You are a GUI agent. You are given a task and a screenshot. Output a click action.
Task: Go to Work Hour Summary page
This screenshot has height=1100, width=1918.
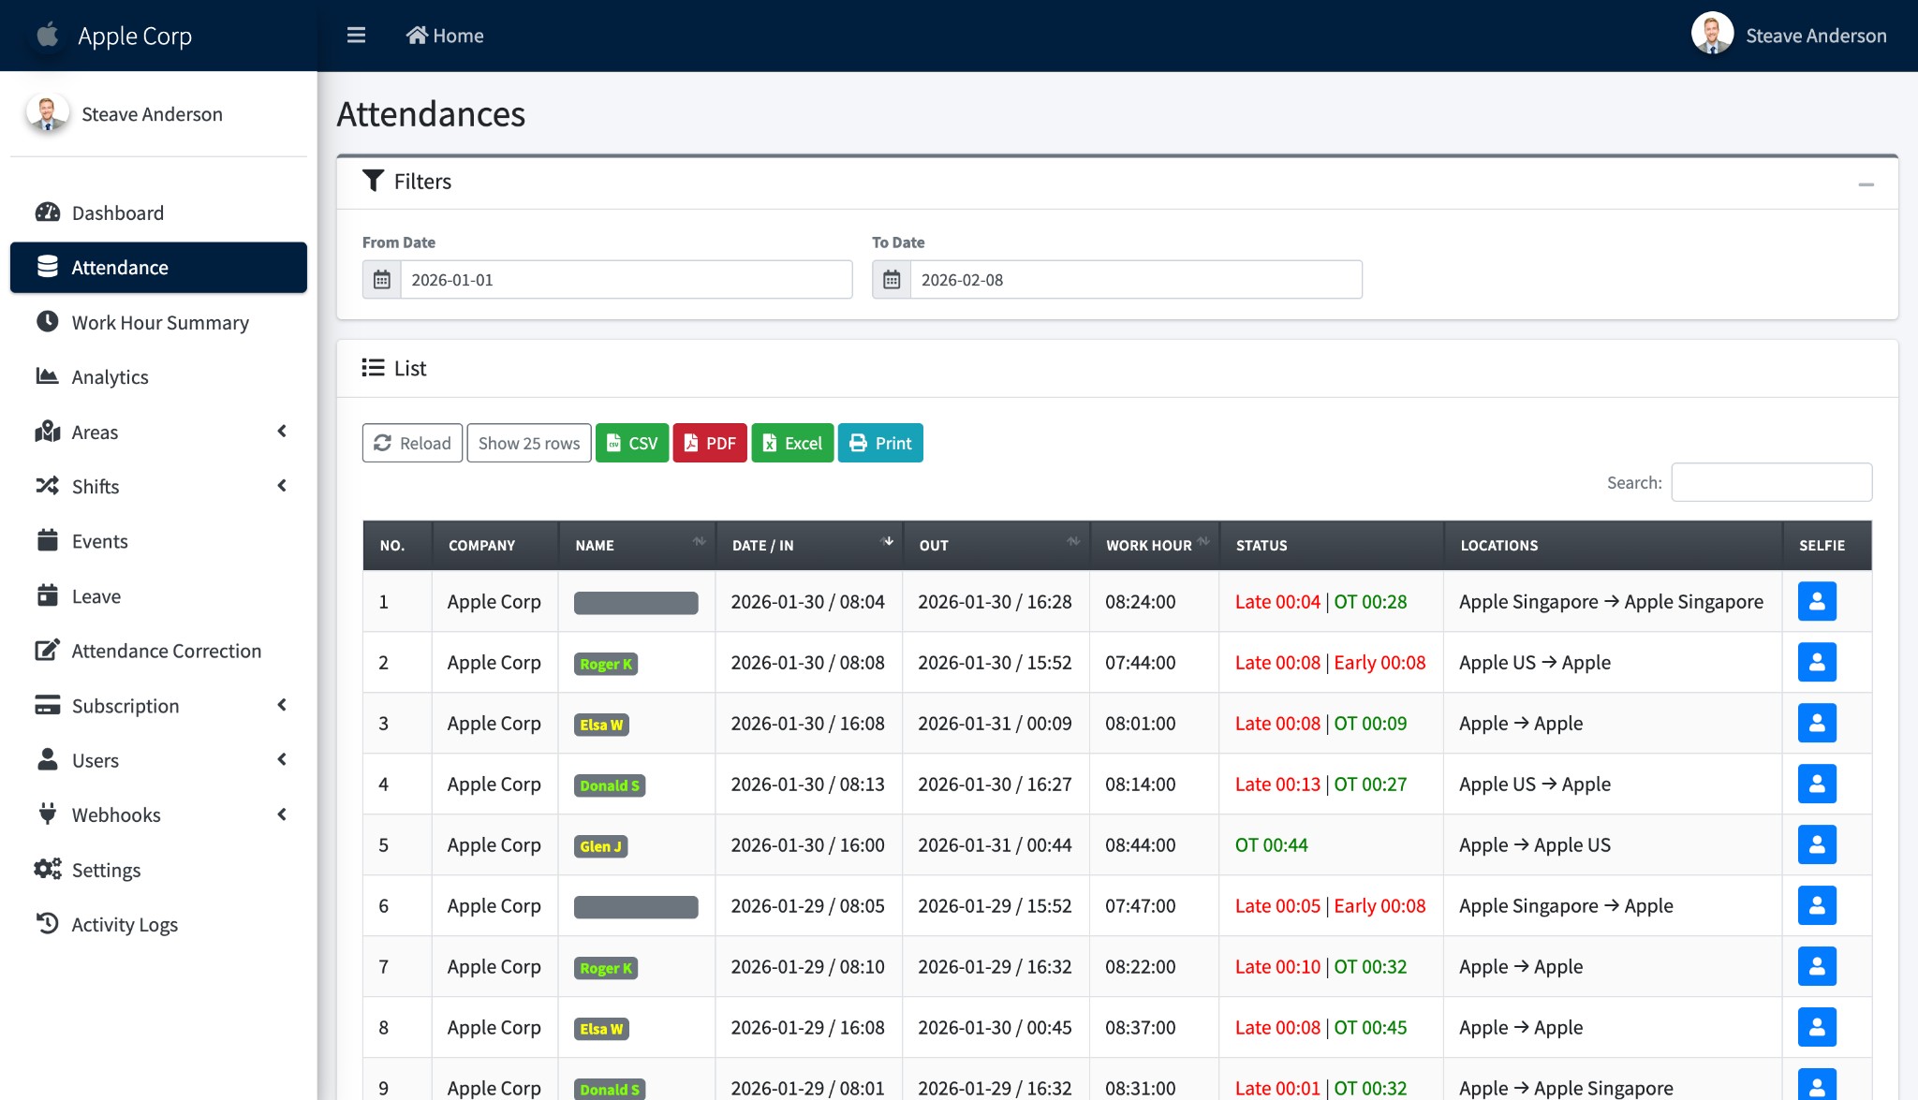click(159, 322)
